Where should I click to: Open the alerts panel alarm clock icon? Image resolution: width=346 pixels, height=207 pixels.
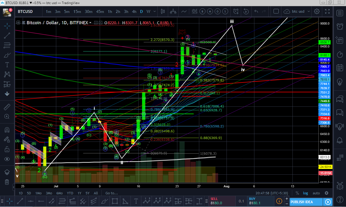(340, 26)
